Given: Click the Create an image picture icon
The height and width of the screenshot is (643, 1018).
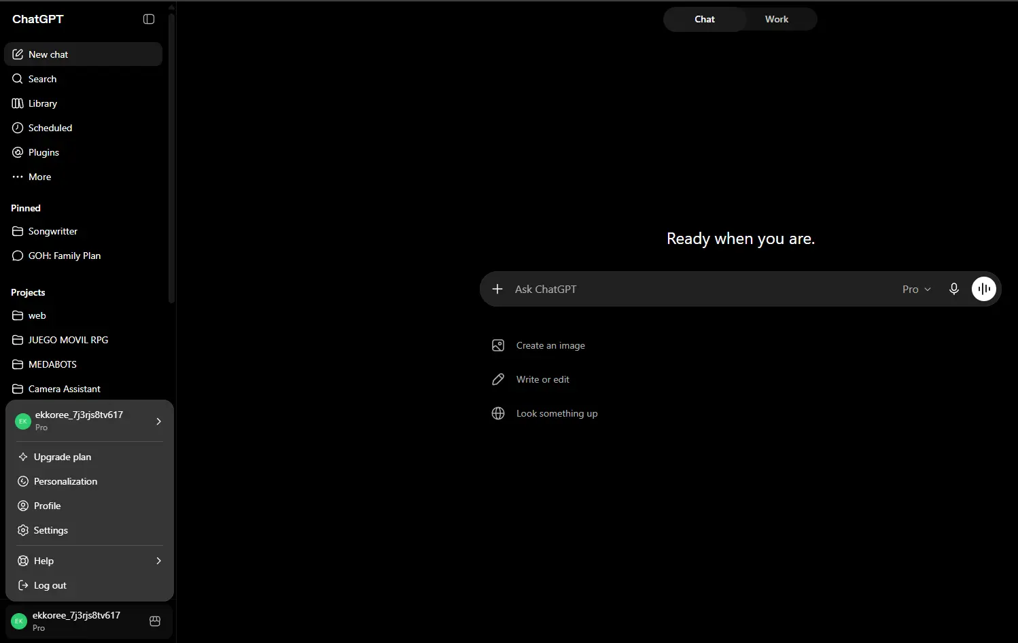Looking at the screenshot, I should (x=498, y=345).
